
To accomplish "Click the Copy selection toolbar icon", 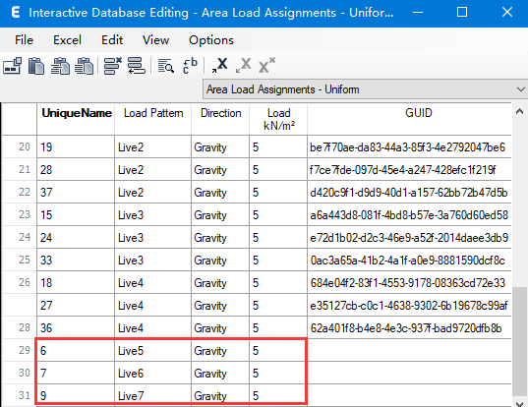I will (x=13, y=66).
